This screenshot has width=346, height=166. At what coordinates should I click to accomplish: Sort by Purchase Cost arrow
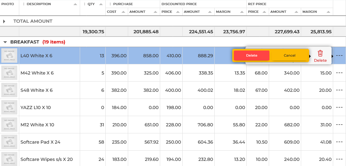[x=123, y=12]
